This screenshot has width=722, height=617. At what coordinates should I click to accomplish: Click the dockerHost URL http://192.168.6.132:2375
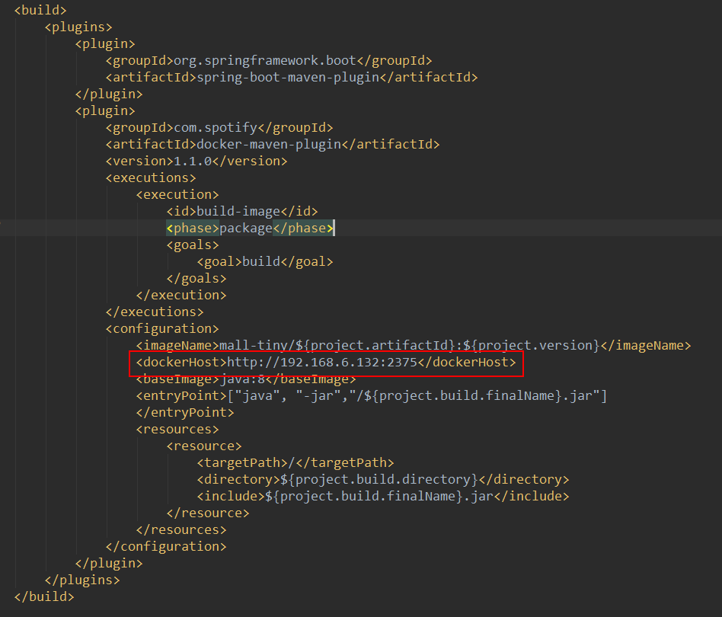click(322, 363)
